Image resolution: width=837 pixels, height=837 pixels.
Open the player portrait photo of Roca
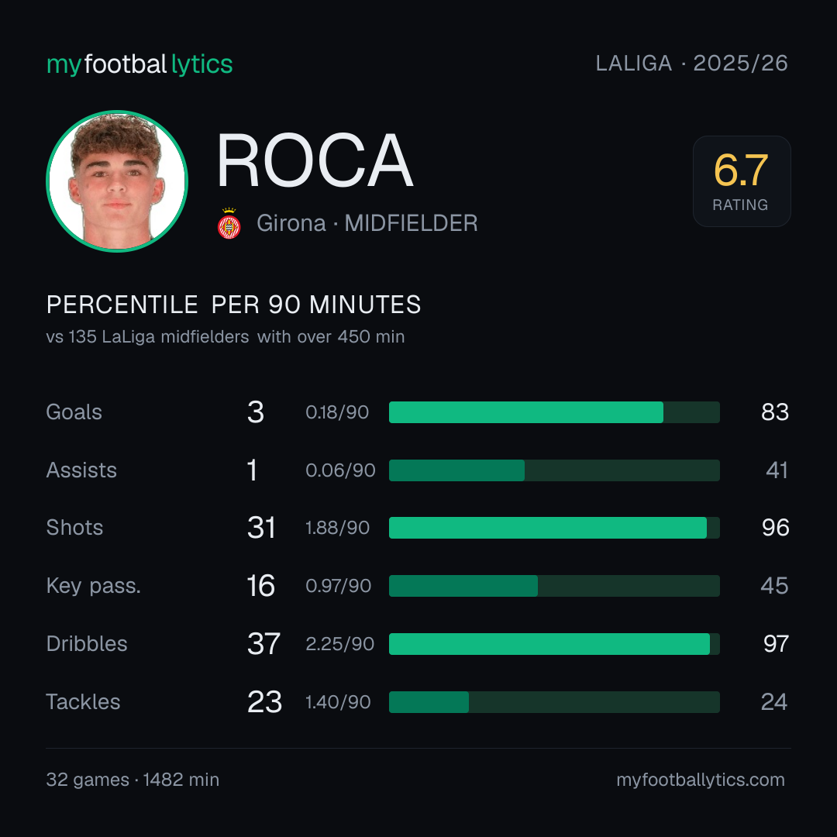click(117, 181)
